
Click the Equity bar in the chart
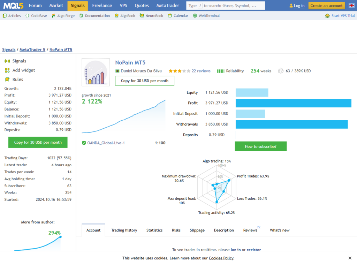252,92
